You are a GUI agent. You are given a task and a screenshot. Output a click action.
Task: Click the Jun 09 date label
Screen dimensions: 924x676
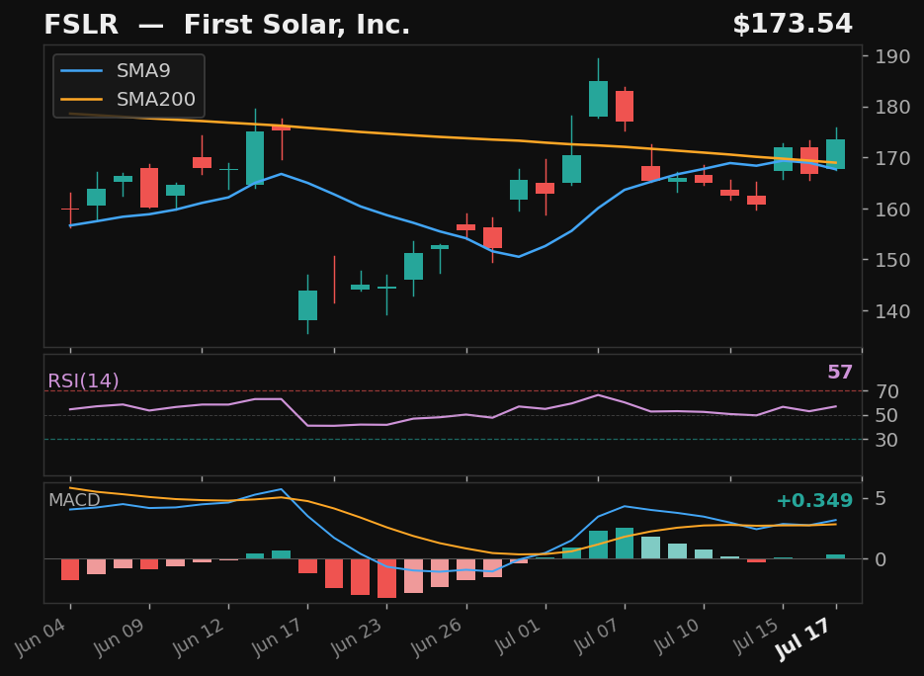(121, 636)
